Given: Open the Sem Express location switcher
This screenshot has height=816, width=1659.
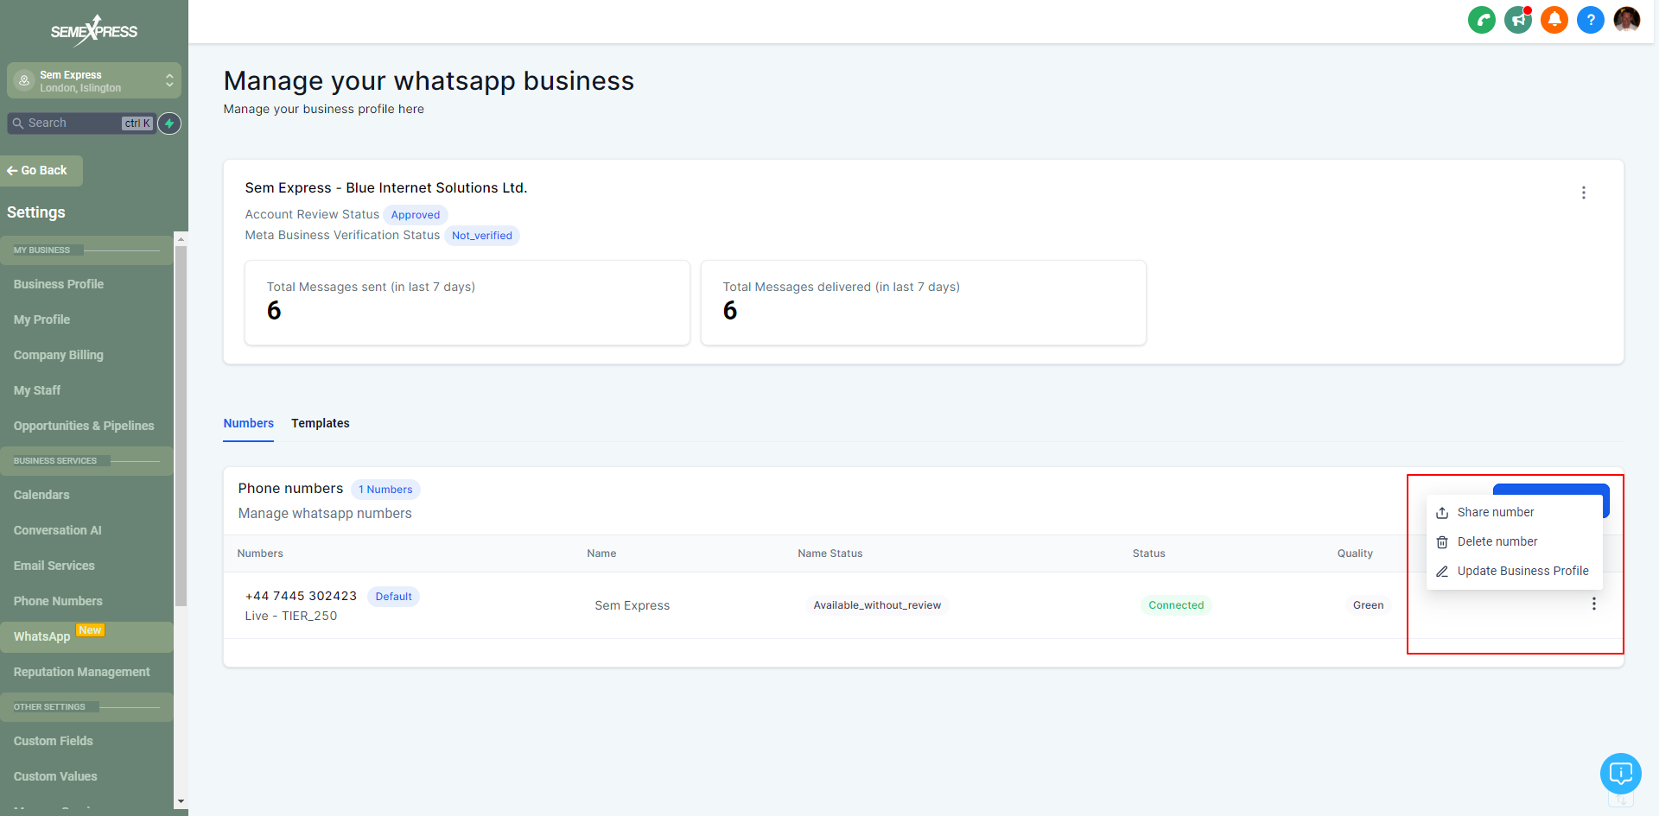Looking at the screenshot, I should tap(94, 81).
